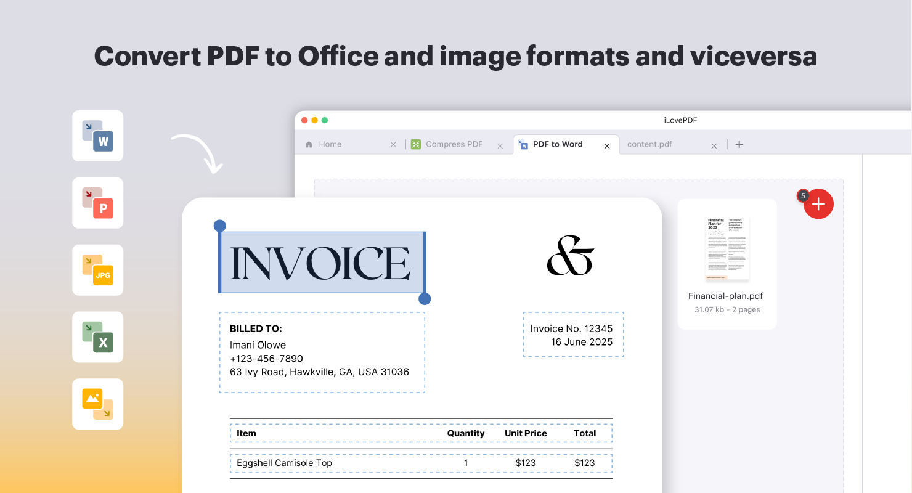Open the Home tab
This screenshot has height=493, width=912.
[330, 144]
